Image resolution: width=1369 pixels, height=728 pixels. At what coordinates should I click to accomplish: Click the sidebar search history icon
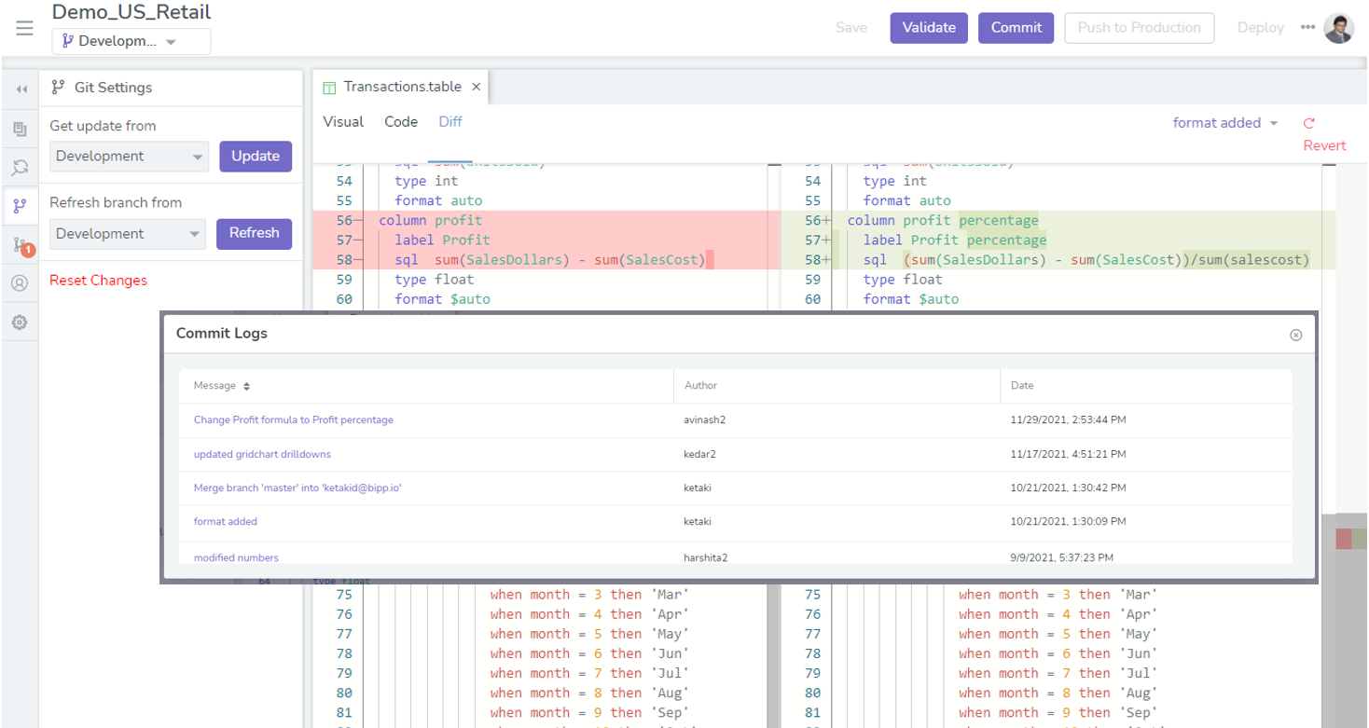(20, 167)
